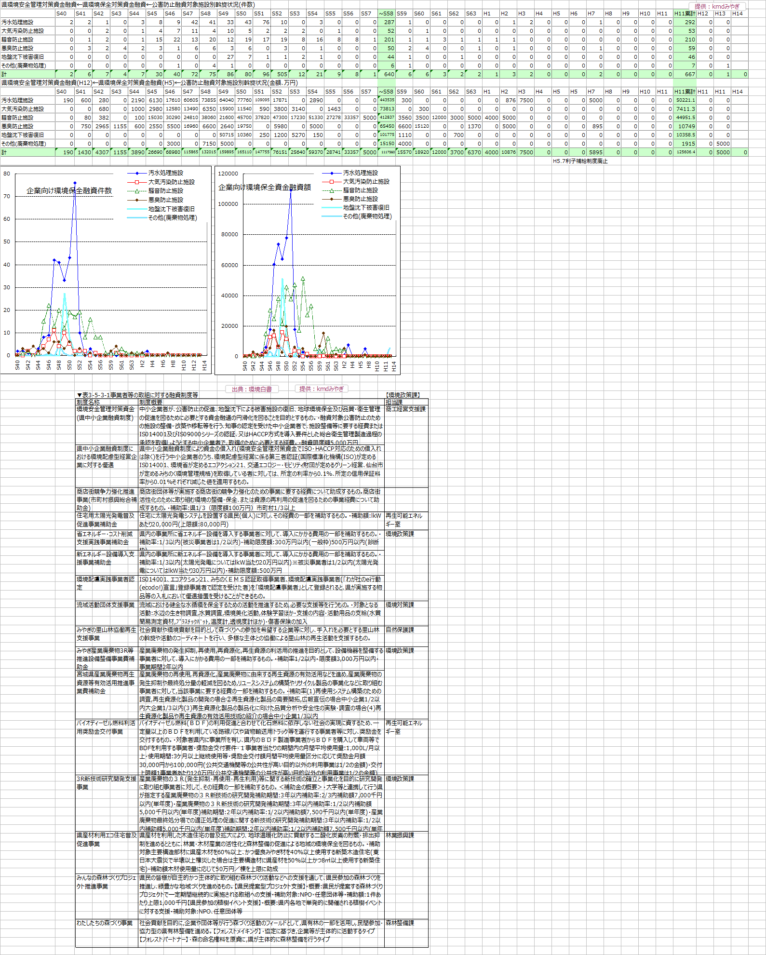
Task: Select 汚水処理施設 legend entry in the 融資額 chart
Action: click(350, 173)
